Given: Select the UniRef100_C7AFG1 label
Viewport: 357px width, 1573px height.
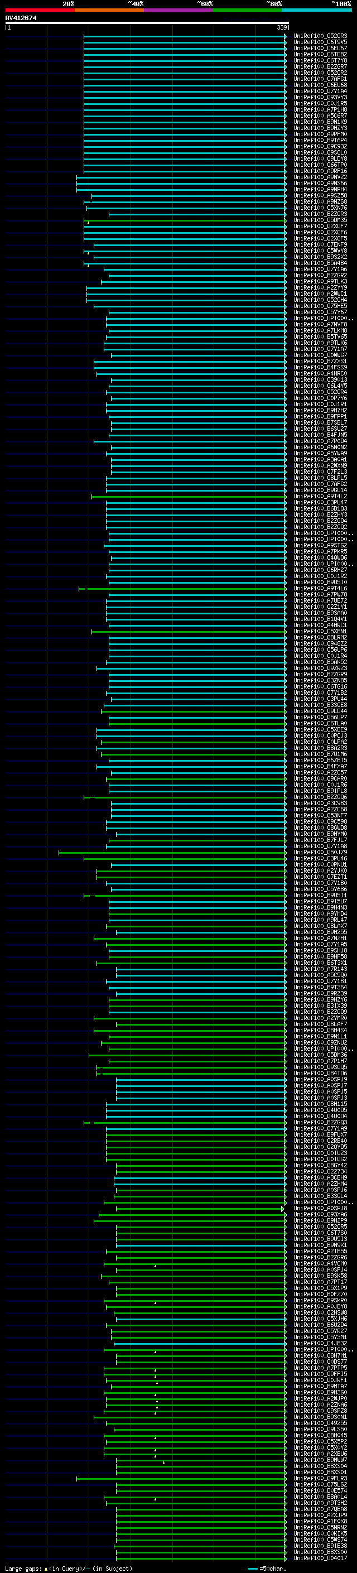Looking at the screenshot, I should click(320, 79).
